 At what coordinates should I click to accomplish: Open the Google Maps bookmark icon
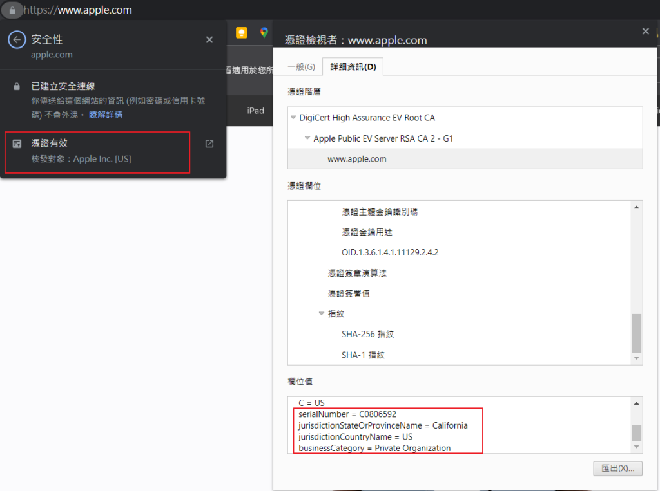point(264,32)
